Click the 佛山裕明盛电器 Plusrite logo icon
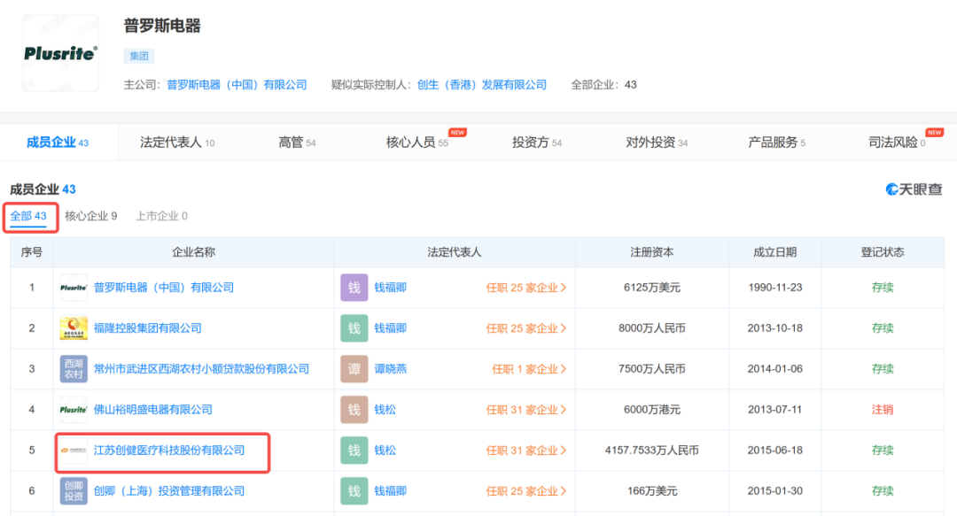Screen dimensions: 957x516 pyautogui.click(x=74, y=410)
